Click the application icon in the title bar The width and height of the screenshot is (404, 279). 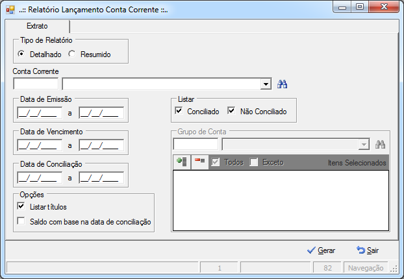pos(10,10)
